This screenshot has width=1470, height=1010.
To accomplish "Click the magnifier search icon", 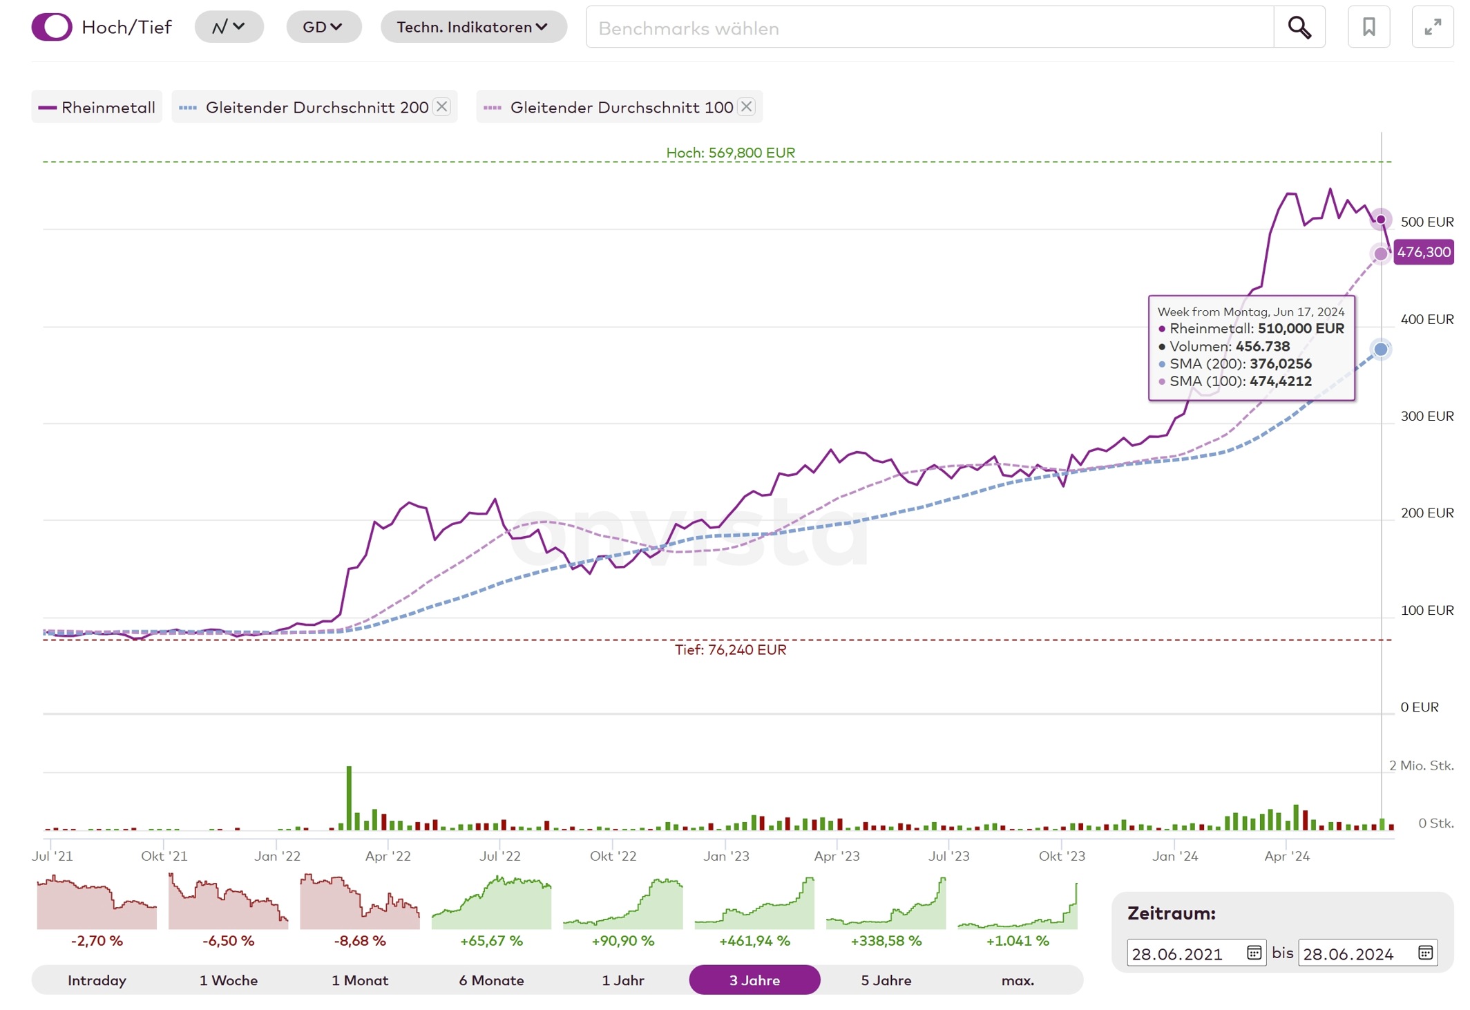I will tap(1299, 28).
